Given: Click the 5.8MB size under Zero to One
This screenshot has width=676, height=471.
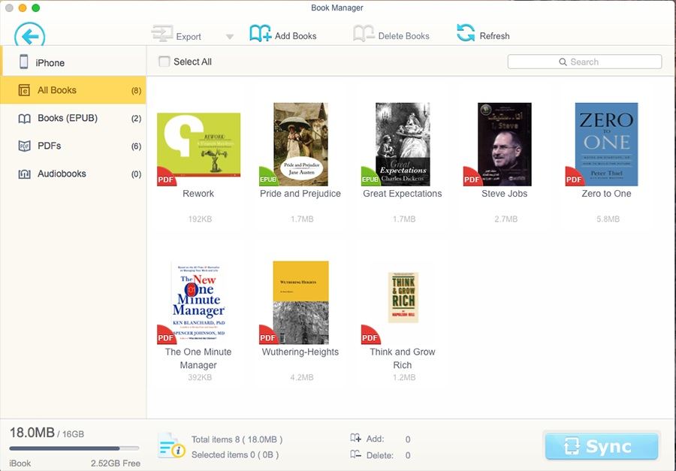Looking at the screenshot, I should click(x=608, y=219).
